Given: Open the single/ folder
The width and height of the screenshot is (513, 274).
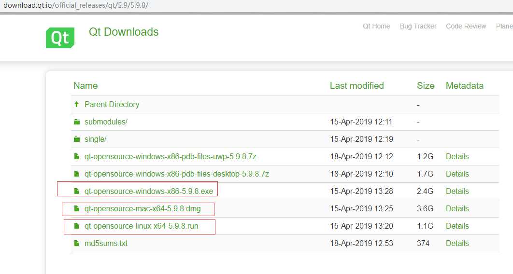Looking at the screenshot, I should 96,139.
